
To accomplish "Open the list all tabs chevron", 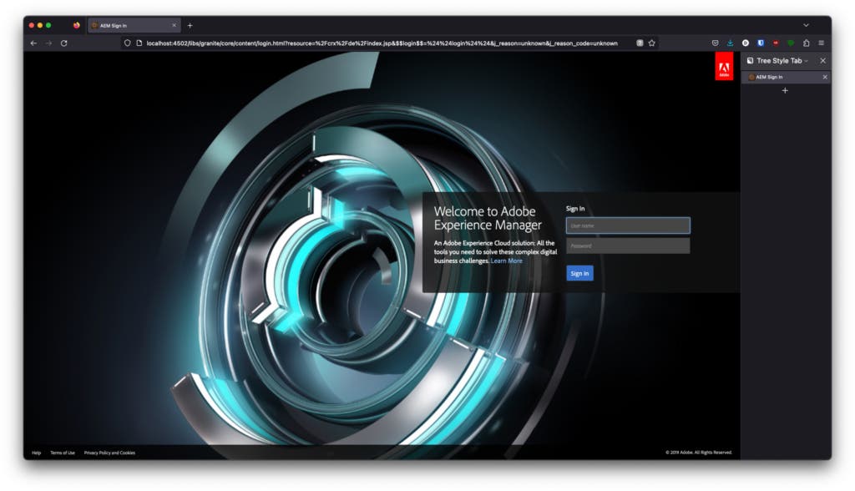I will [806, 25].
